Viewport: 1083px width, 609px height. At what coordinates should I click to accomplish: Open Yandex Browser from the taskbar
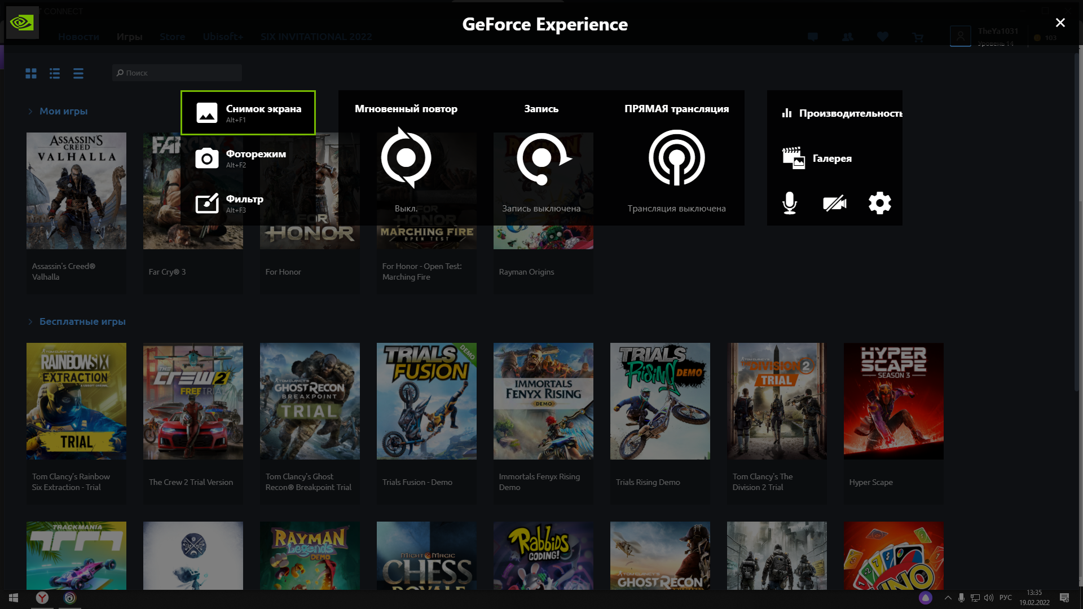pos(42,598)
